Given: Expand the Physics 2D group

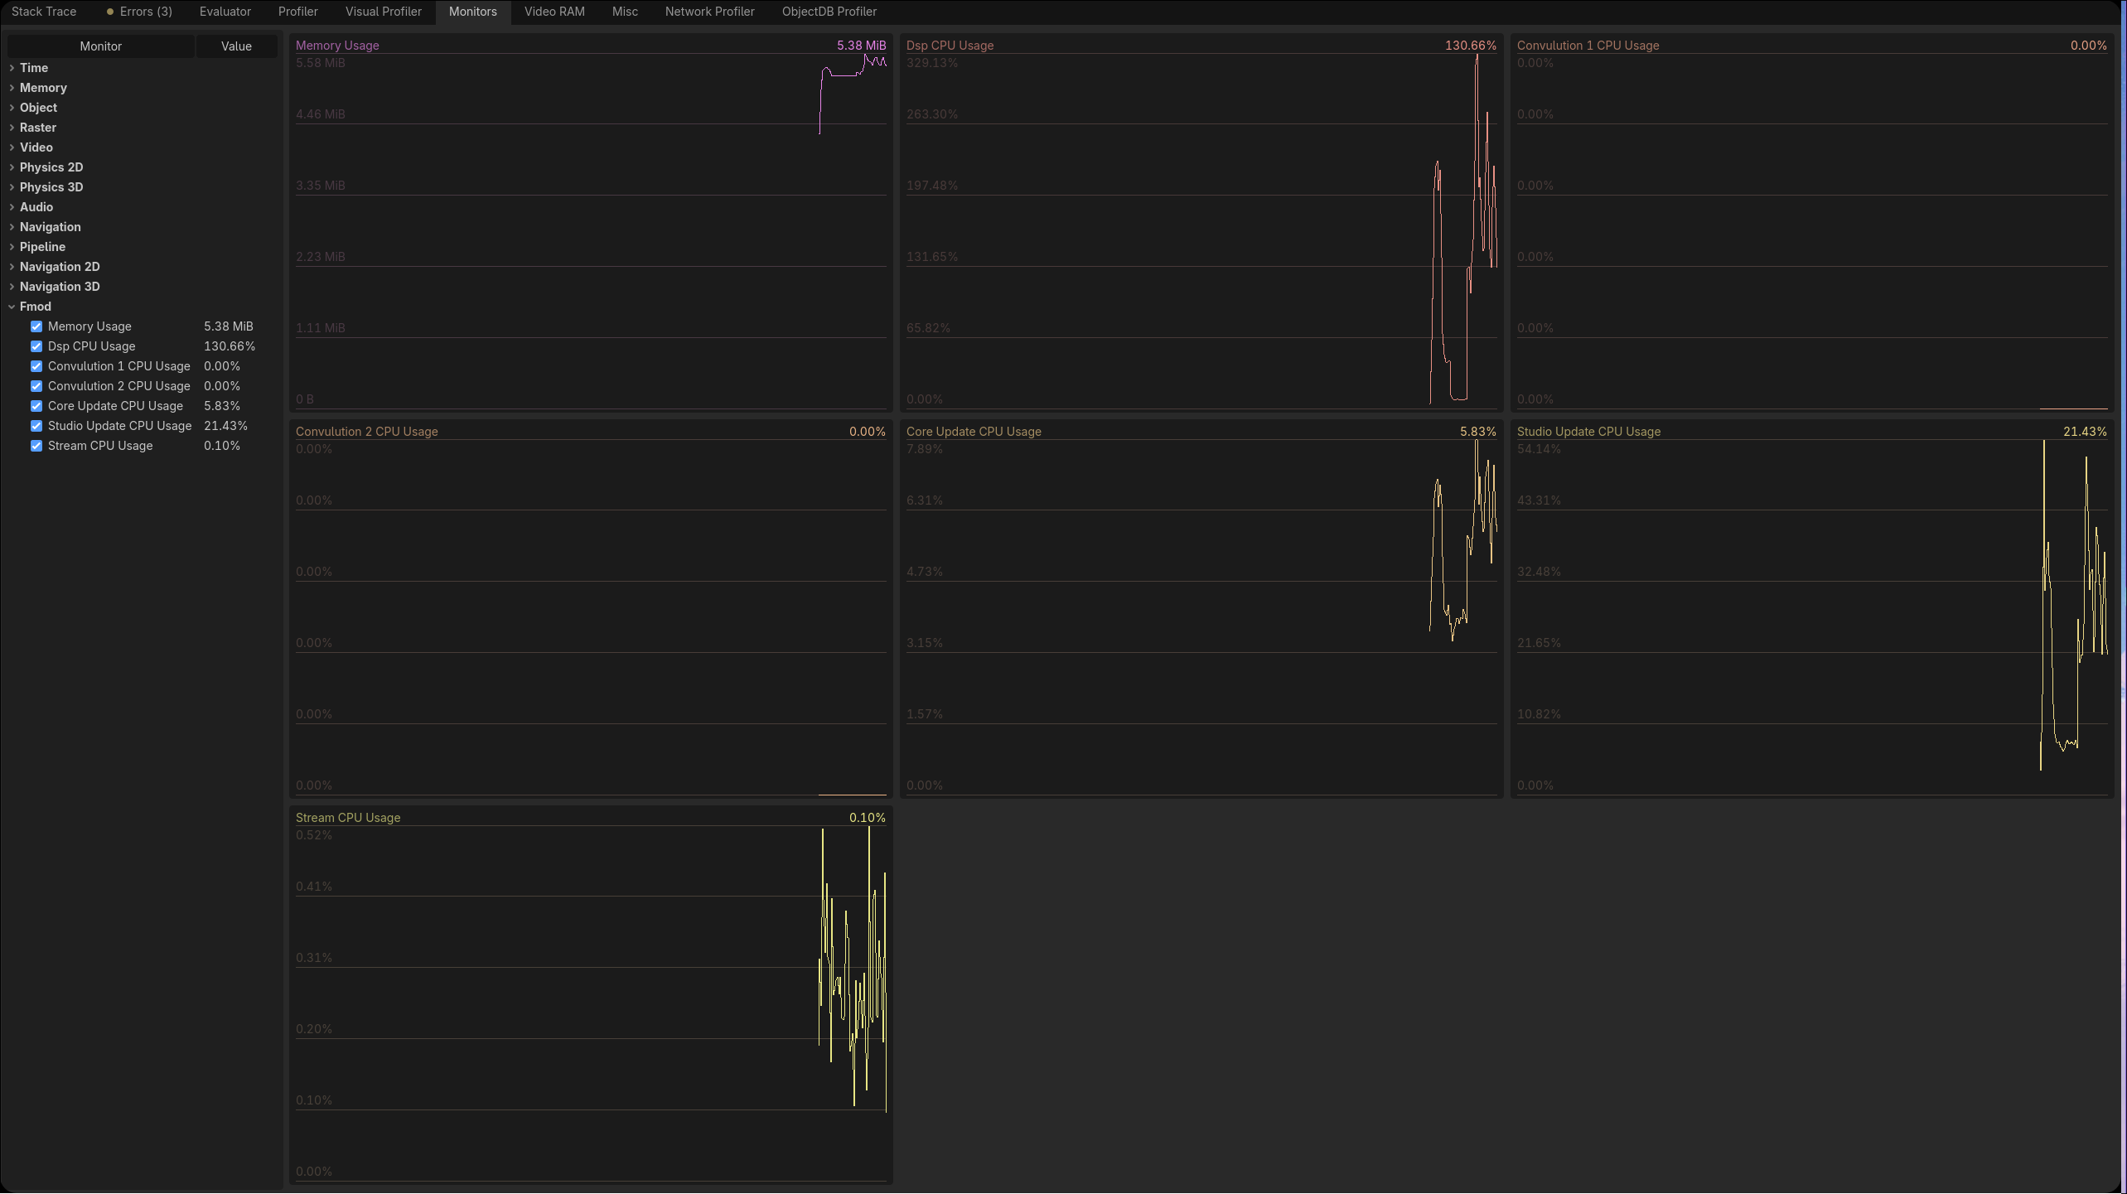Looking at the screenshot, I should click(x=12, y=167).
